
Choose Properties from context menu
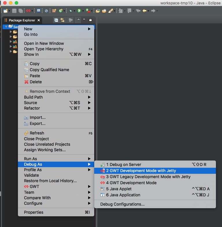click(56, 212)
